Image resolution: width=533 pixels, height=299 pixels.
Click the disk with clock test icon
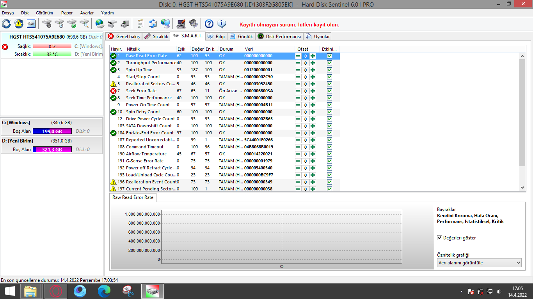point(59,24)
